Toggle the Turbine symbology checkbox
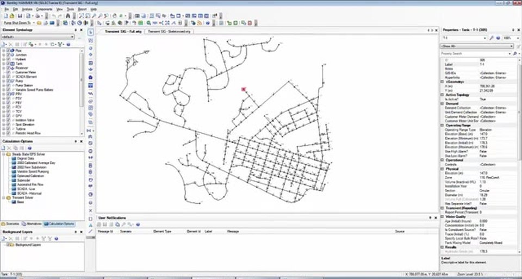522x279 pixels. (8, 129)
